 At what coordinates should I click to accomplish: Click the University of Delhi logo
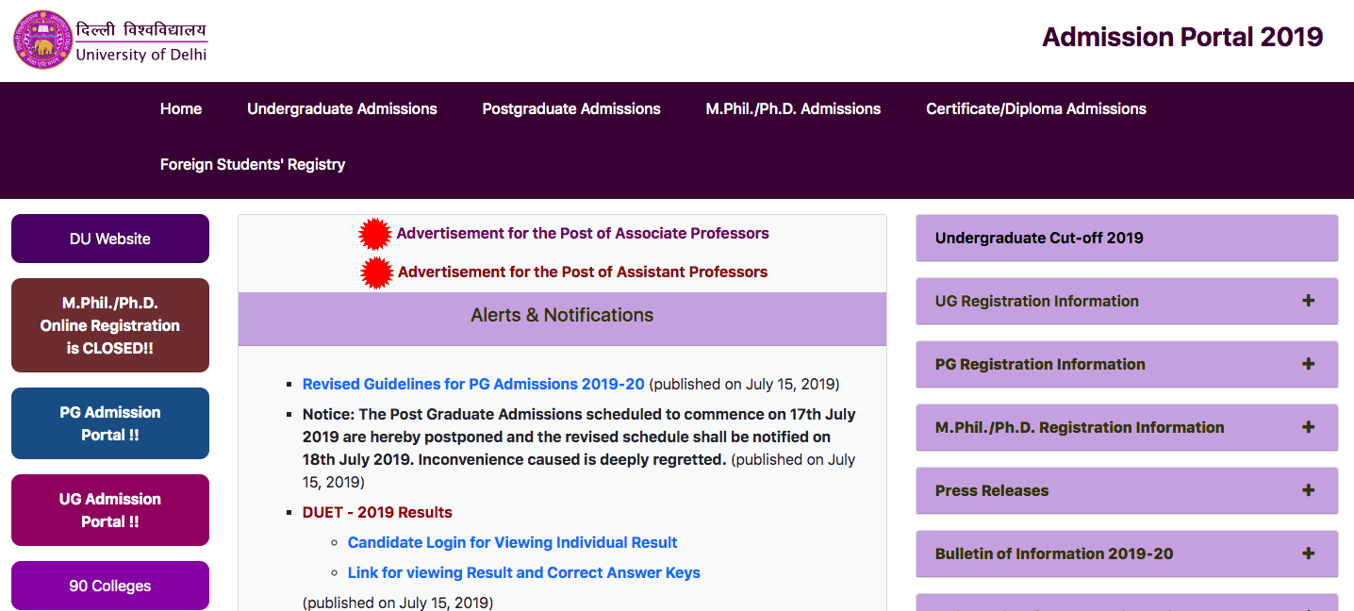43,41
